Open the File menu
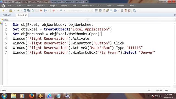176x99 pixels. coord(10,5)
